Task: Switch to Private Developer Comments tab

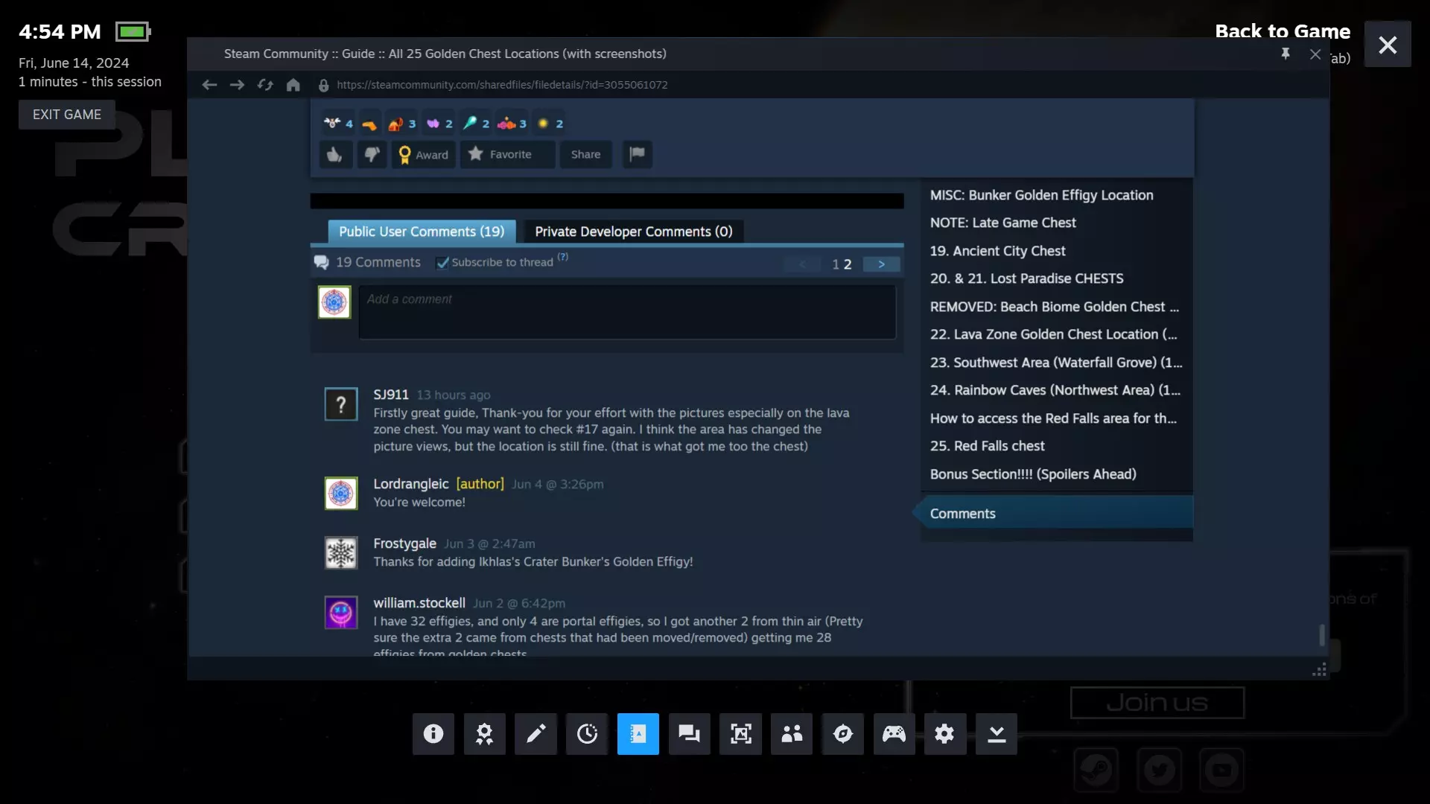Action: [633, 232]
